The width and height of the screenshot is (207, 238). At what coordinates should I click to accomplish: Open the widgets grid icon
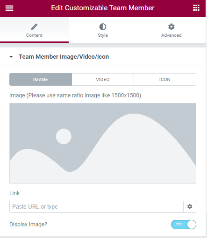point(196,7)
